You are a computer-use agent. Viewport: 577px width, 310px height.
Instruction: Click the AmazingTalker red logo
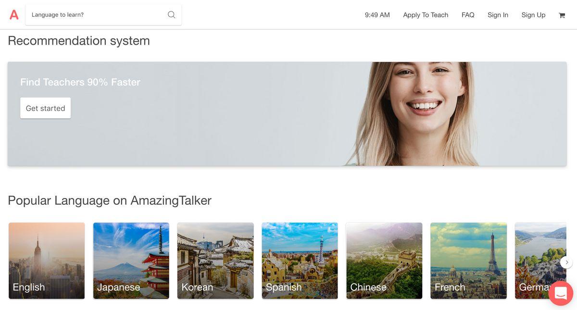tap(14, 15)
